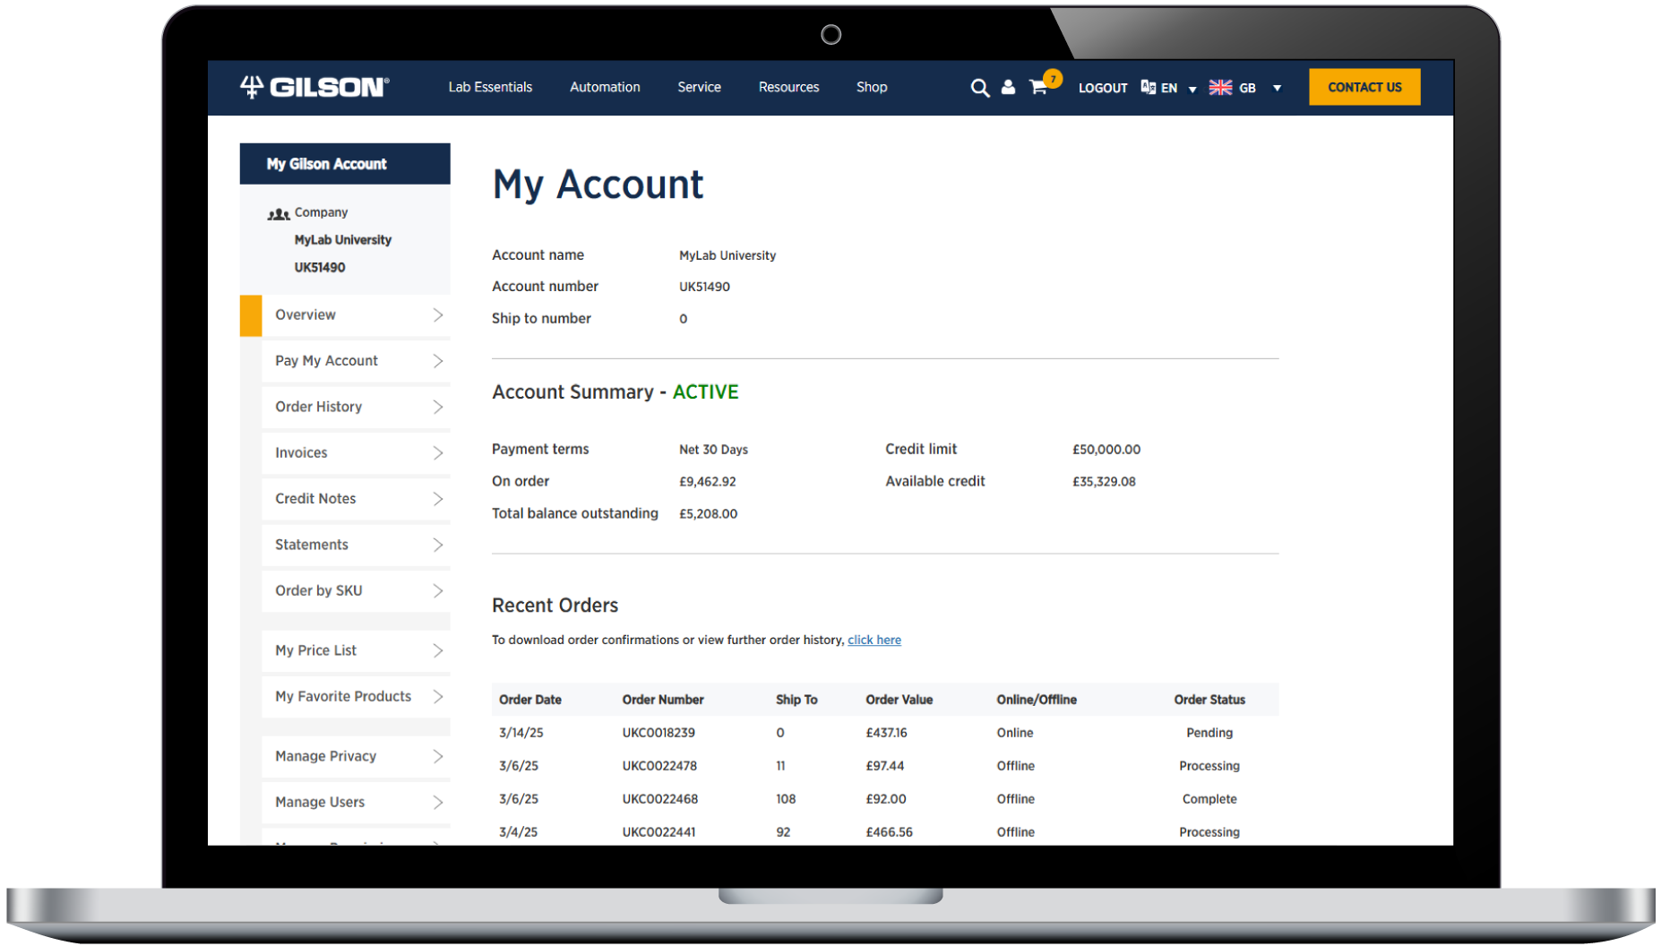Click the Order Number column header
The image size is (1661, 946).
coord(663,700)
